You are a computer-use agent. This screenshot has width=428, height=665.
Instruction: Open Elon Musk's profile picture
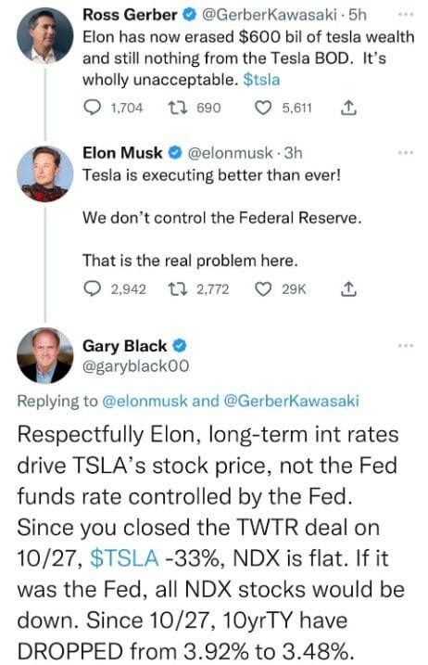click(44, 173)
